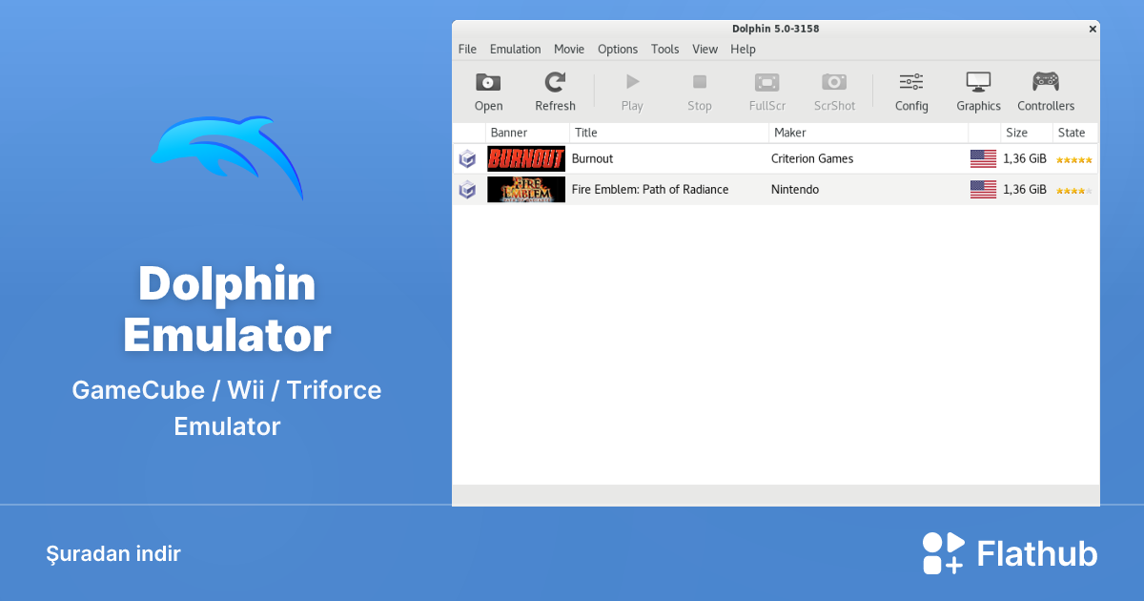Viewport: 1144px width, 601px height.
Task: Expand the Movie menu
Action: [569, 50]
